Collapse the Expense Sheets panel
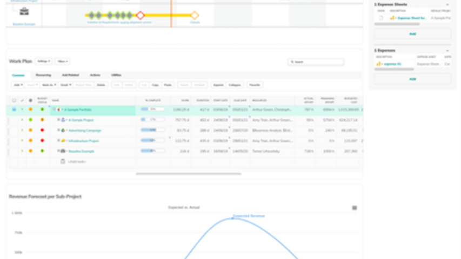 point(447,4)
